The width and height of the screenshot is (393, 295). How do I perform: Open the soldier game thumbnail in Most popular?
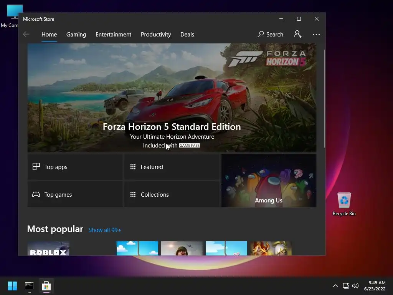(182, 249)
